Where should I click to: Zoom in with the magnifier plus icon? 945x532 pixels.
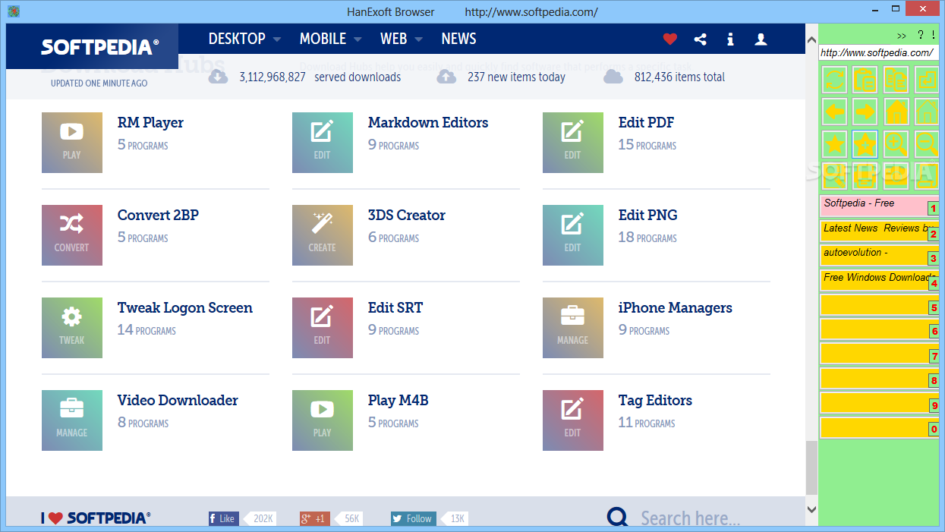pos(896,143)
